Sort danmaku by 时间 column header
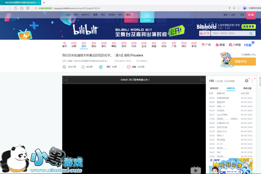 click(x=211, y=94)
